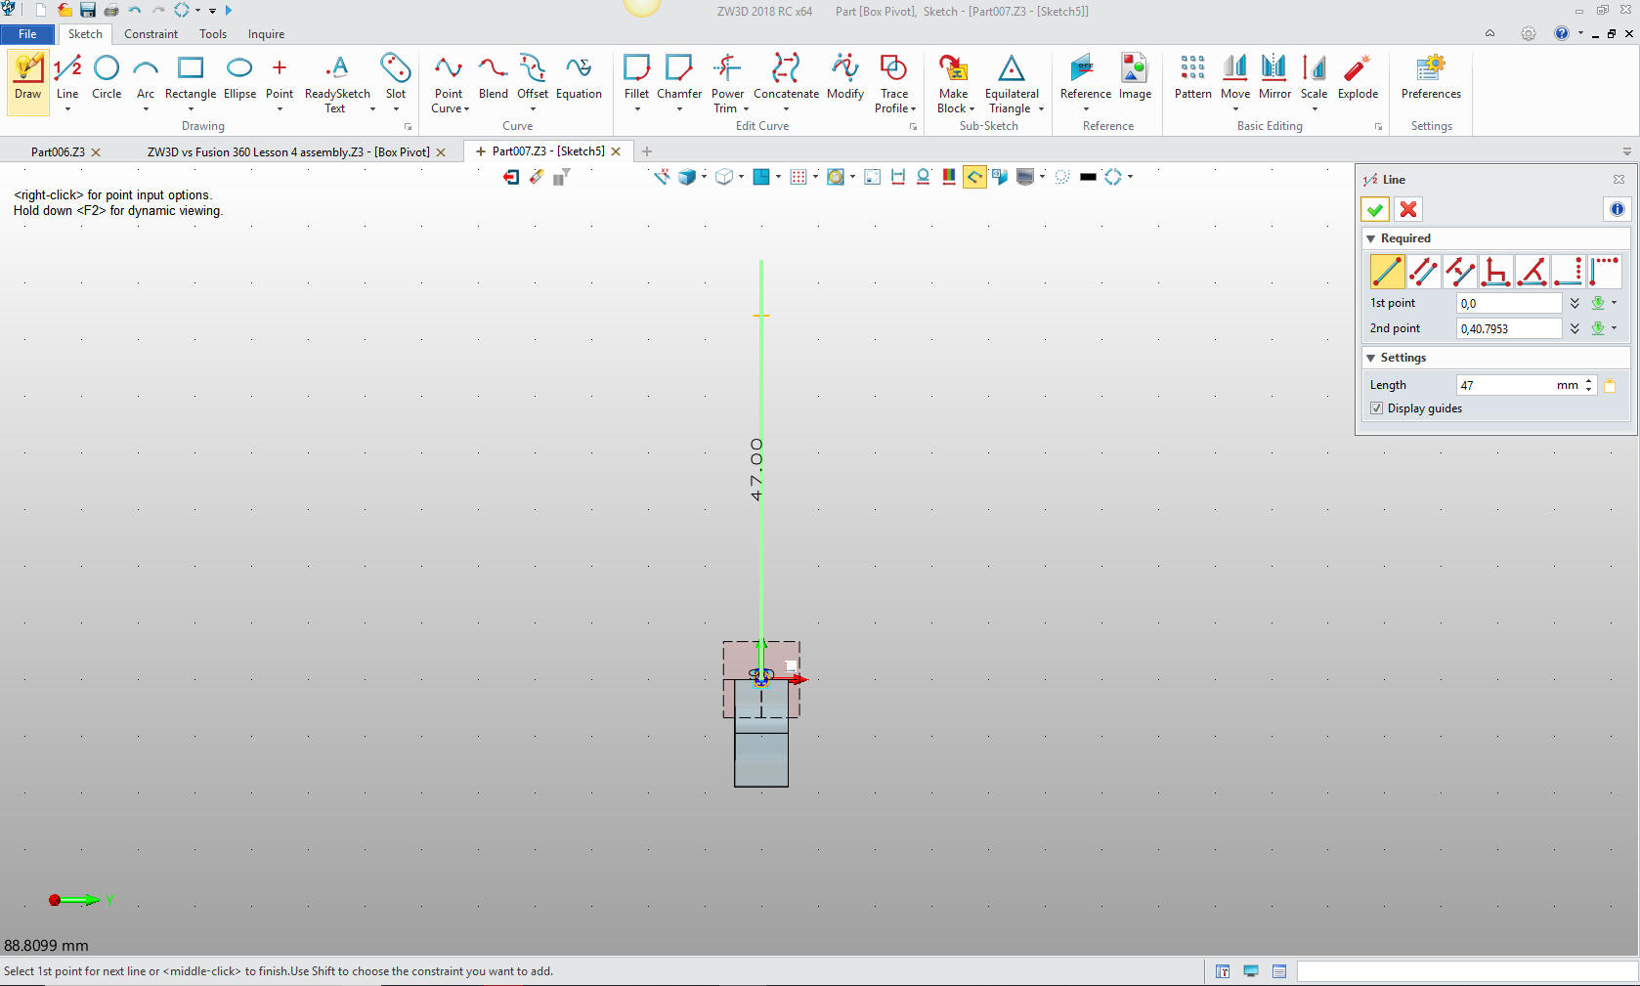Select the Rectangle tool in ribbon
1640x986 pixels.
[x=191, y=78]
